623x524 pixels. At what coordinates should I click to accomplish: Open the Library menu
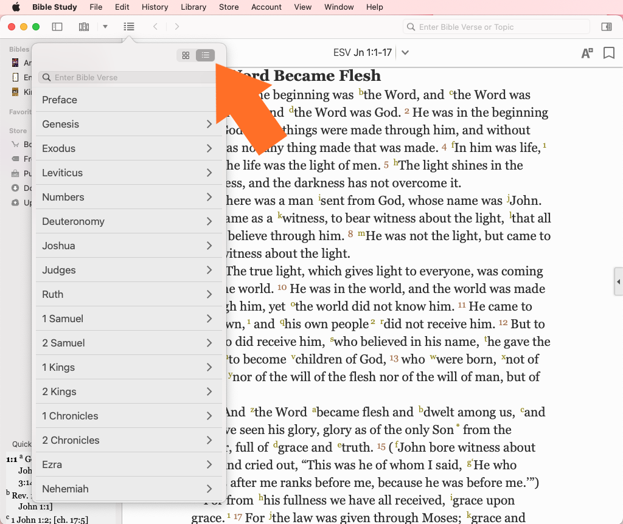[x=193, y=7]
